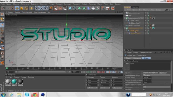Open the Plane XY dropdown
This screenshot has width=173, height=97.
pyautogui.click(x=157, y=87)
